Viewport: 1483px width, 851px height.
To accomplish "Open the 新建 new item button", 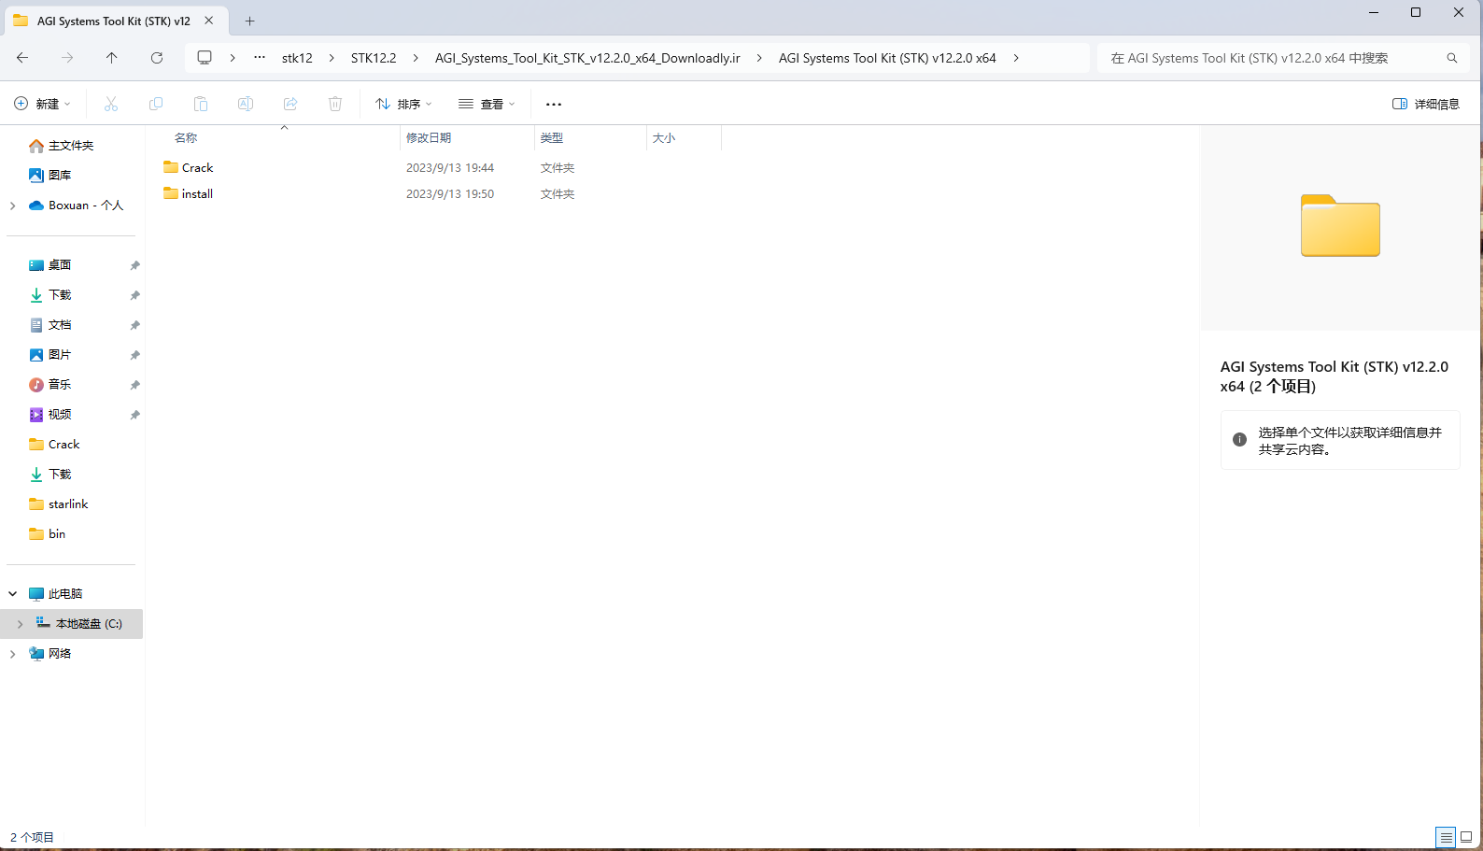I will (42, 104).
